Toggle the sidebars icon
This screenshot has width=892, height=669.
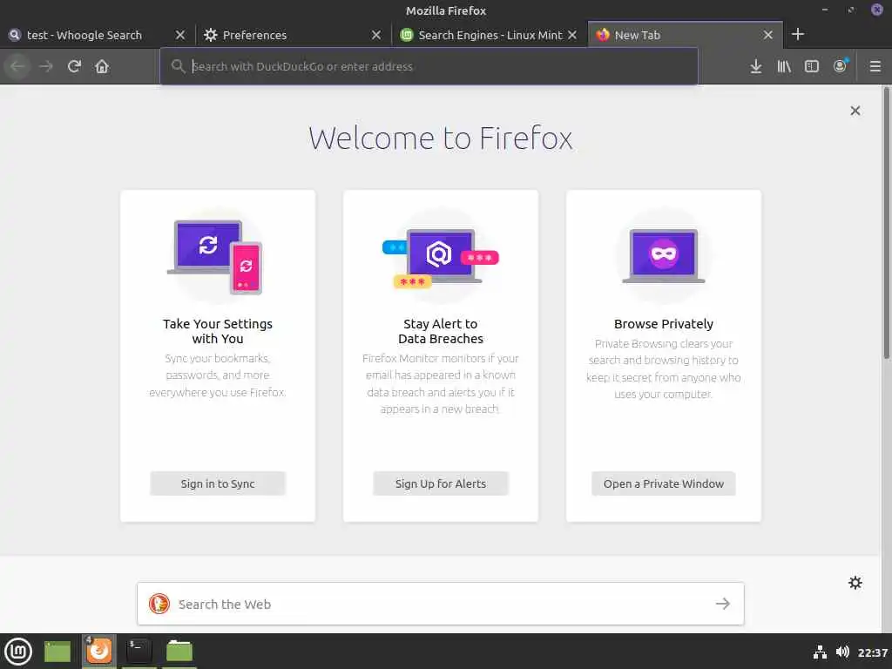(x=812, y=66)
